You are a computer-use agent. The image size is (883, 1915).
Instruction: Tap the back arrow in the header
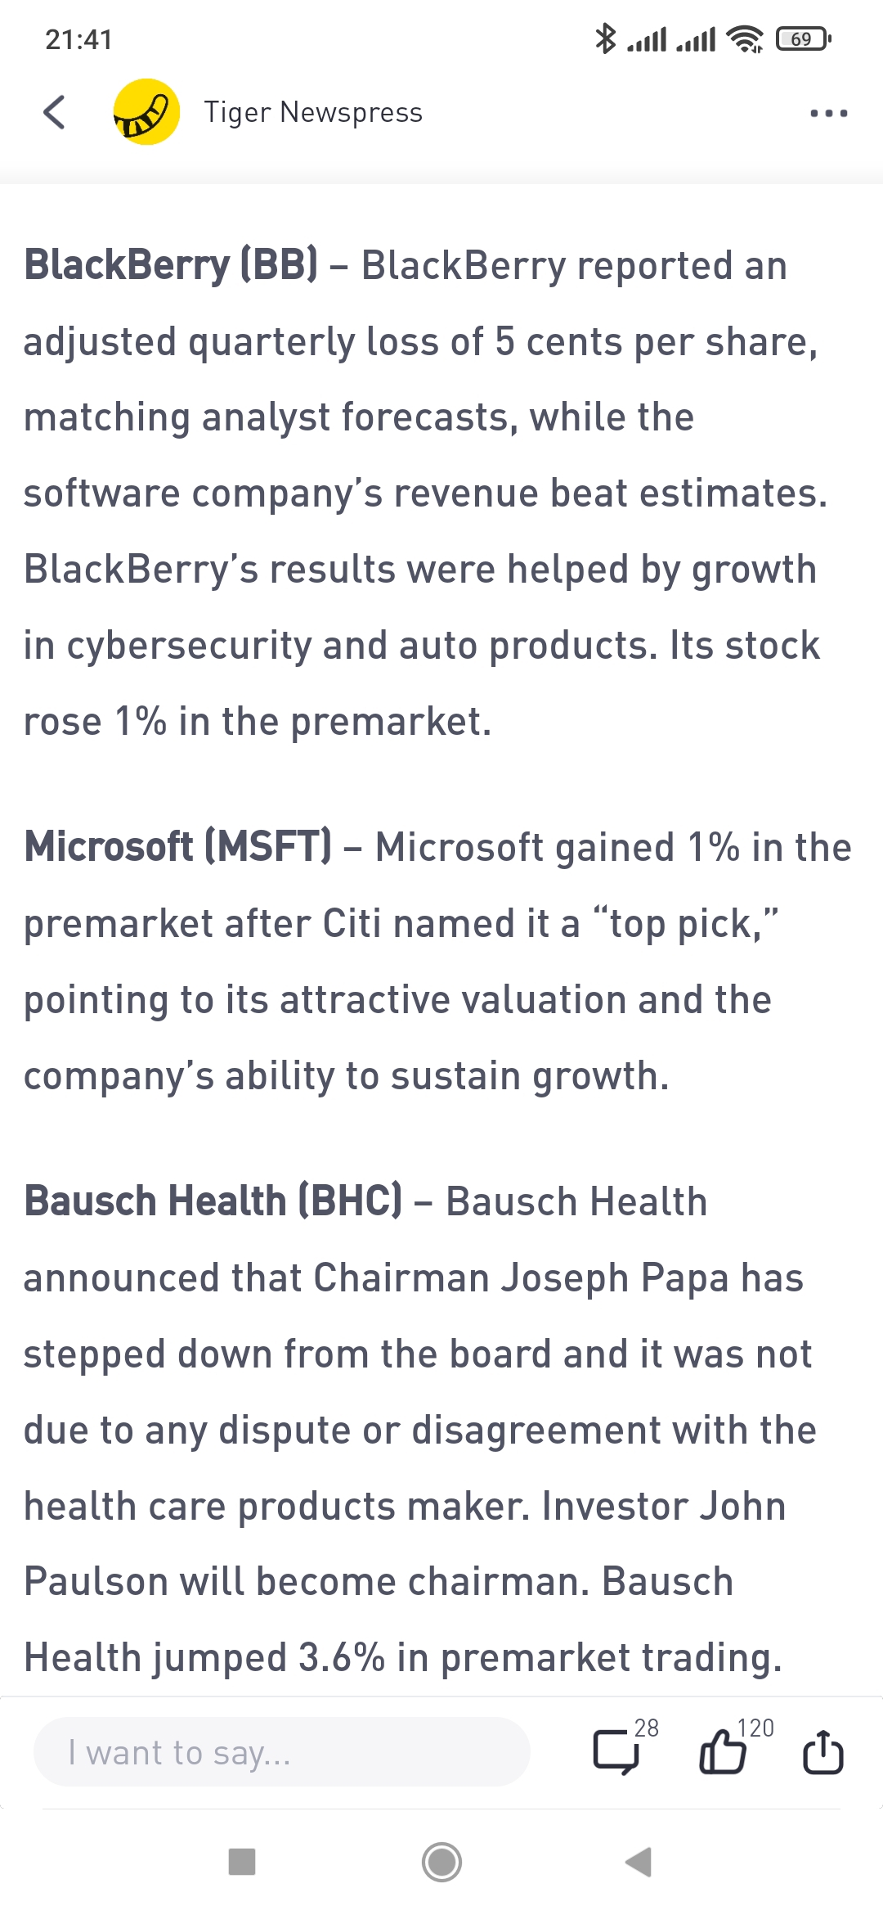point(55,112)
